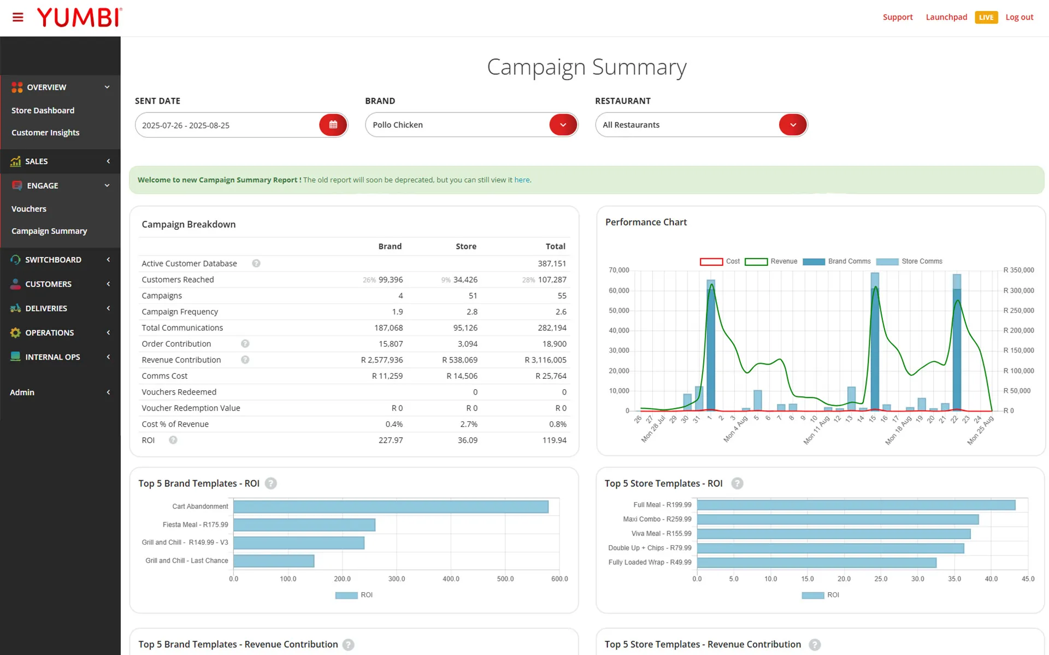Click the LIVE badge
This screenshot has height=655, width=1049.
coord(986,17)
